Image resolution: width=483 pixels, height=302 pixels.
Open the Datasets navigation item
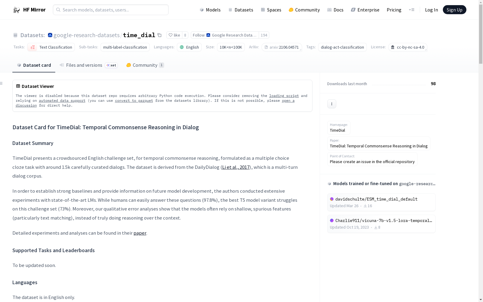[x=241, y=10]
